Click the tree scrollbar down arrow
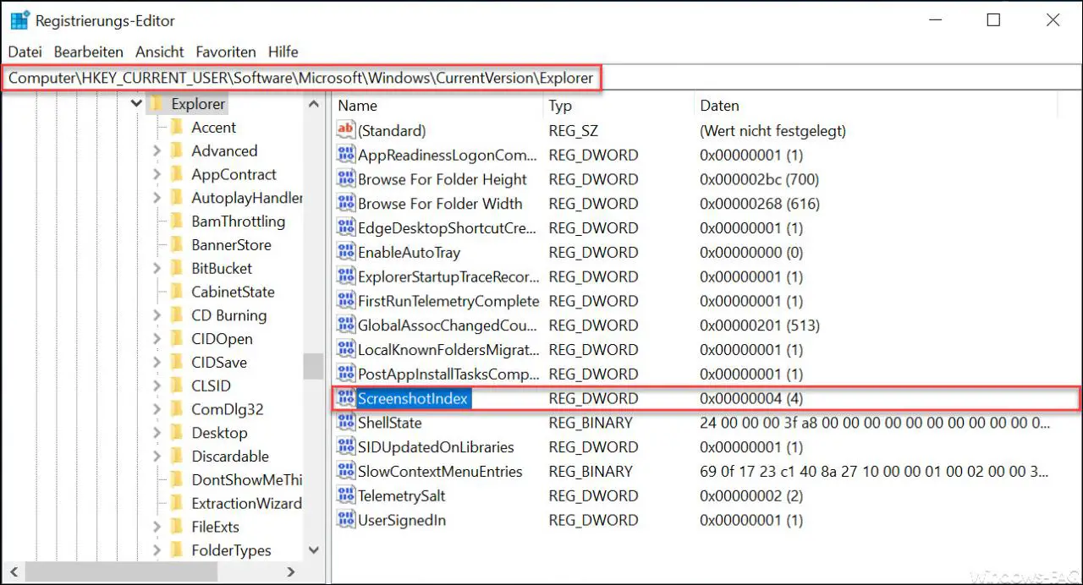This screenshot has height=585, width=1083. [314, 550]
